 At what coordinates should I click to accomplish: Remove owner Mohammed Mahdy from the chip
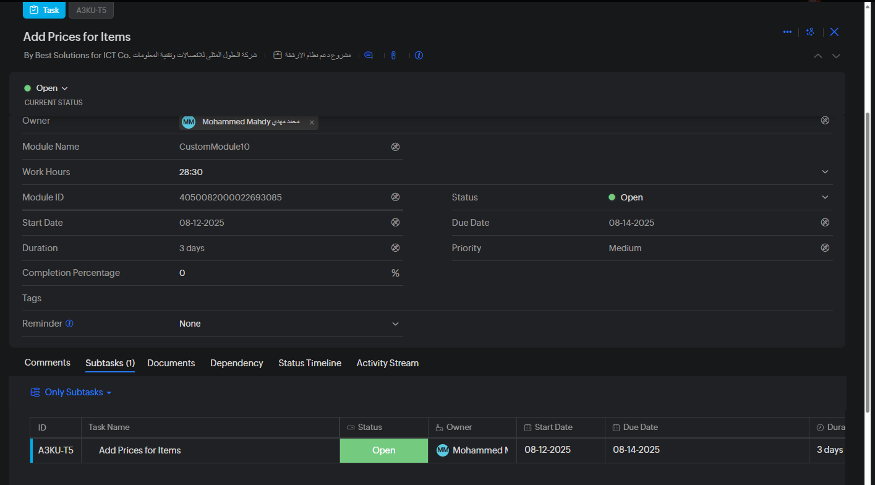click(x=312, y=122)
